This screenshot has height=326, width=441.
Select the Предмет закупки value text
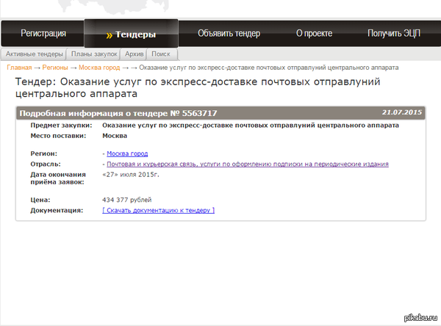pos(251,126)
